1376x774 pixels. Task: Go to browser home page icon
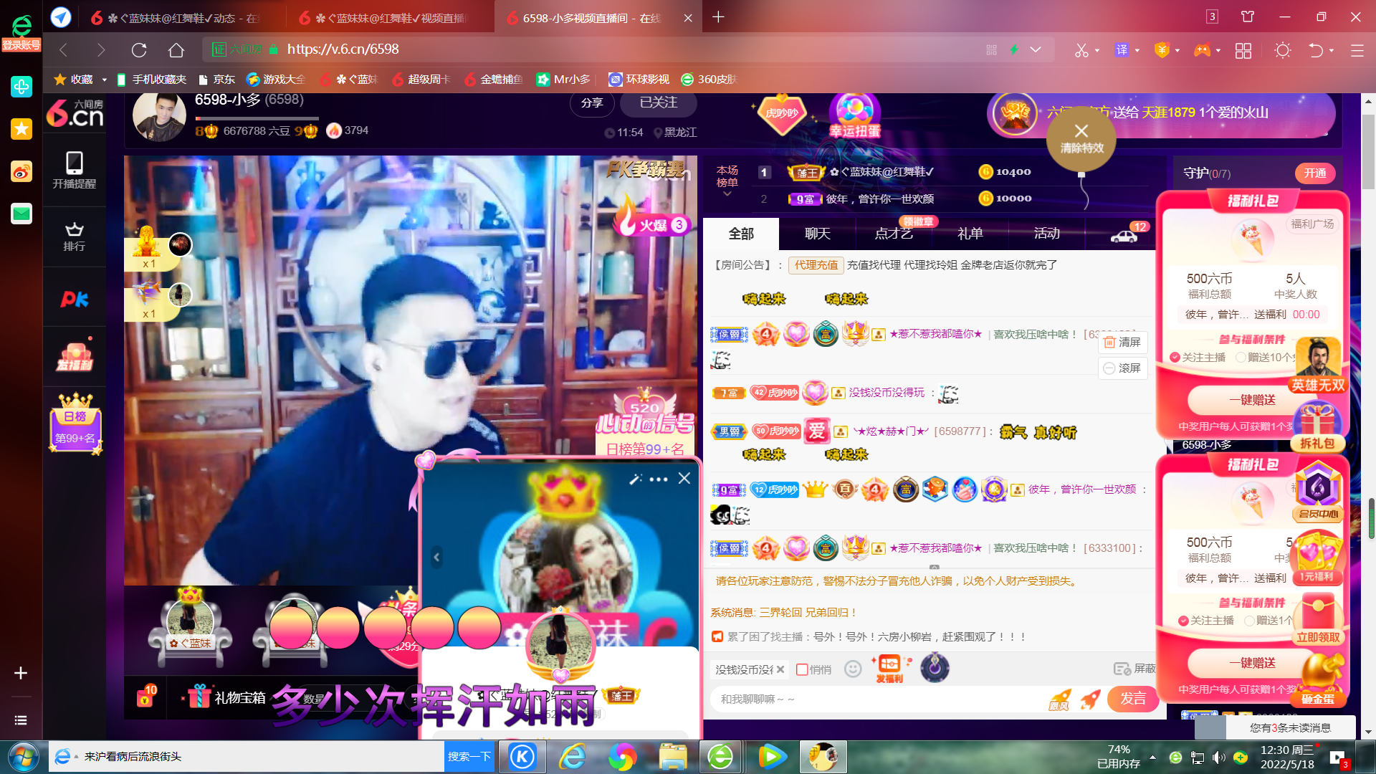[x=176, y=50]
